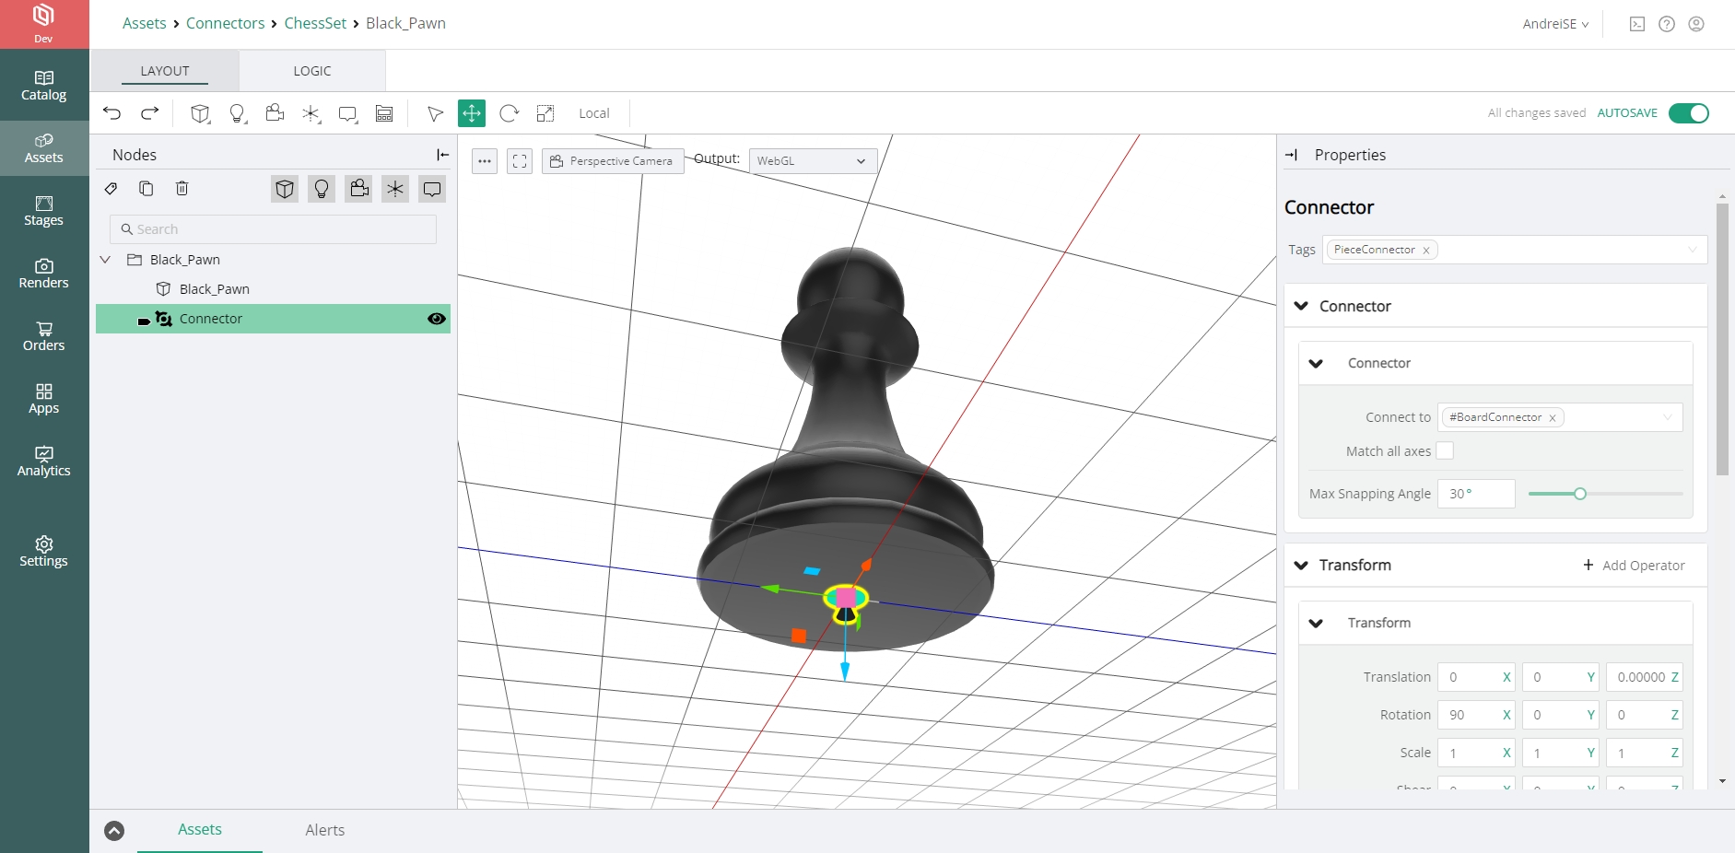The width and height of the screenshot is (1735, 853).
Task: Collapse the Transform section
Action: [1301, 566]
